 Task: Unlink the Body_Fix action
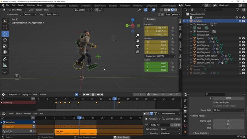(x=179, y=125)
